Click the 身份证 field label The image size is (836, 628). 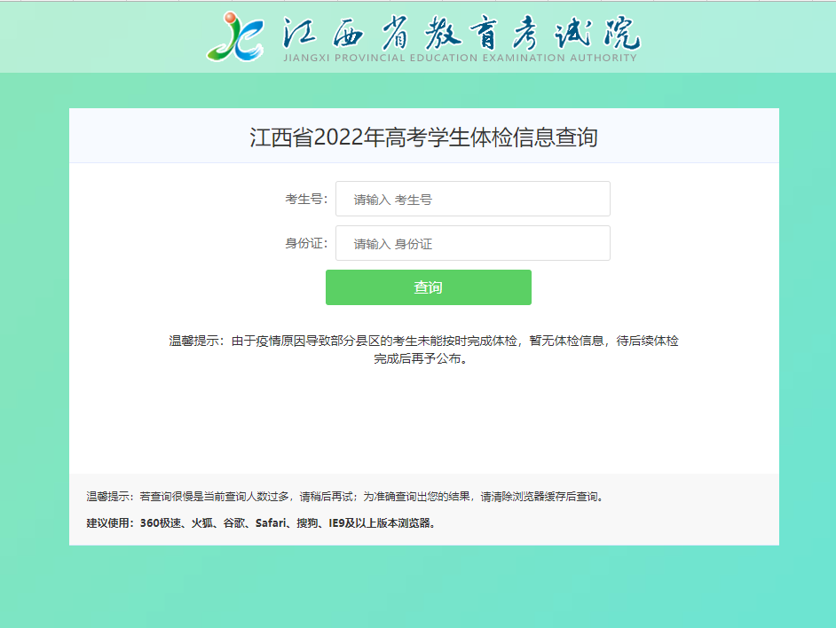[305, 244]
